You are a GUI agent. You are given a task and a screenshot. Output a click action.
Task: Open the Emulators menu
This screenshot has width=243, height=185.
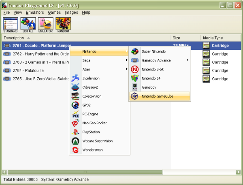pyautogui.click(x=35, y=13)
